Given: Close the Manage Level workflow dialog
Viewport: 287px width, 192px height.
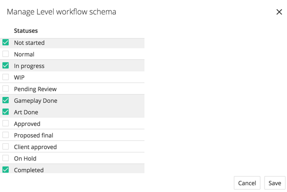Looking at the screenshot, I should [279, 12].
